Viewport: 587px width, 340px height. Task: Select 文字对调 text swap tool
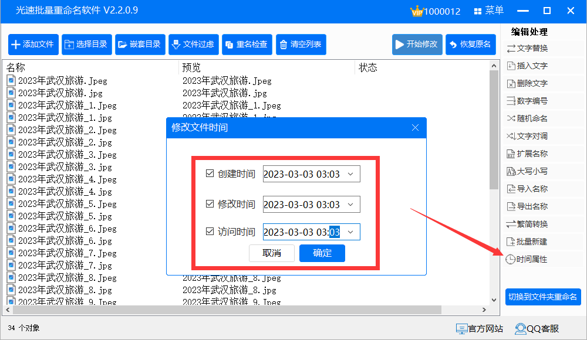(527, 136)
